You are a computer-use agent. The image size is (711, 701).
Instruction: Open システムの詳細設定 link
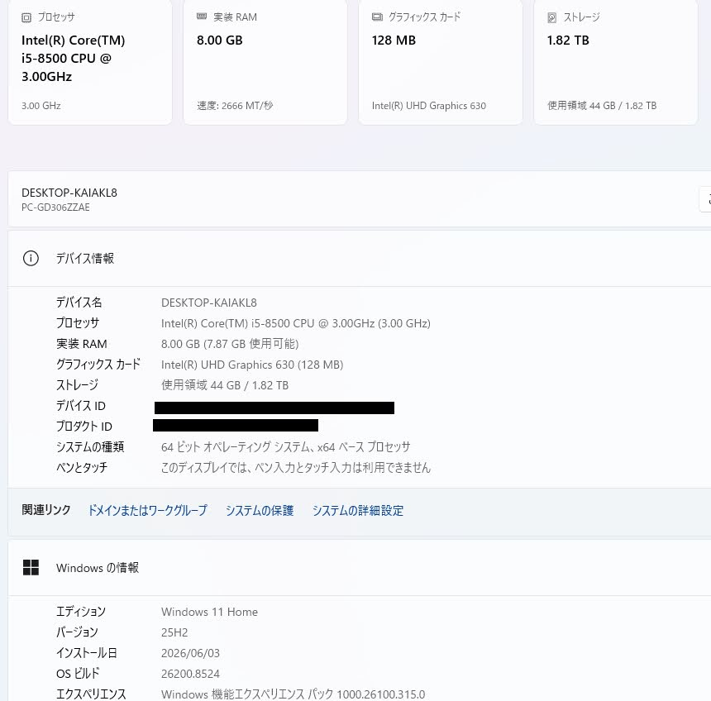point(358,511)
